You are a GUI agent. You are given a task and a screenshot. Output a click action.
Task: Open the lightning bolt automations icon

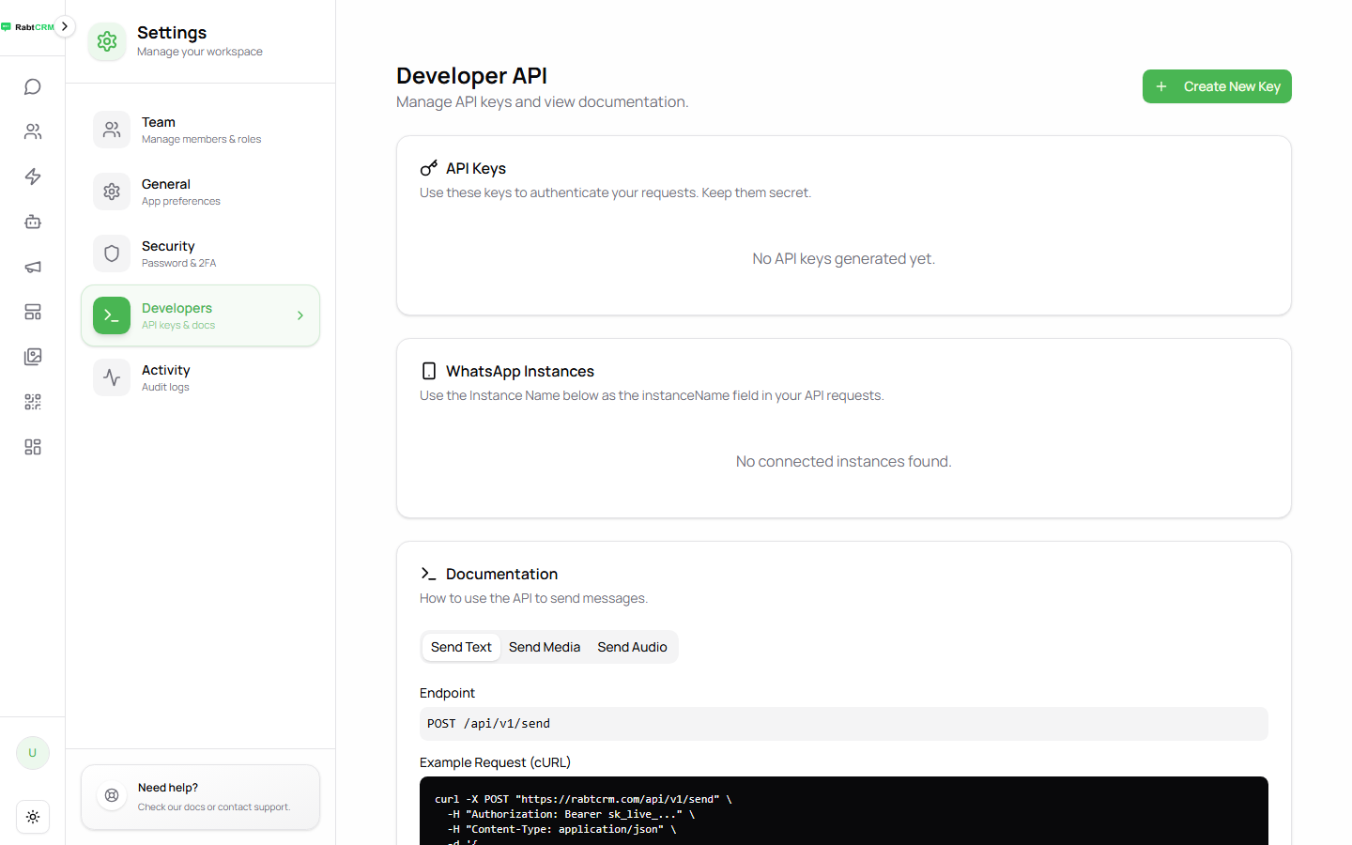[33, 177]
